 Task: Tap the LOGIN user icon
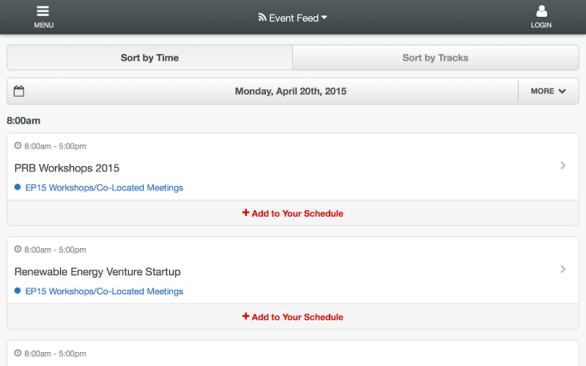(541, 11)
